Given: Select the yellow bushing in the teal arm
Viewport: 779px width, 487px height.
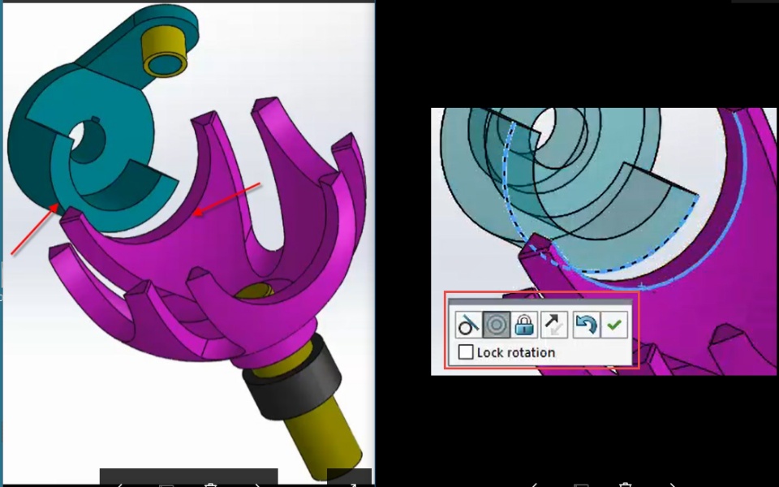Looking at the screenshot, I should pyautogui.click(x=166, y=50).
